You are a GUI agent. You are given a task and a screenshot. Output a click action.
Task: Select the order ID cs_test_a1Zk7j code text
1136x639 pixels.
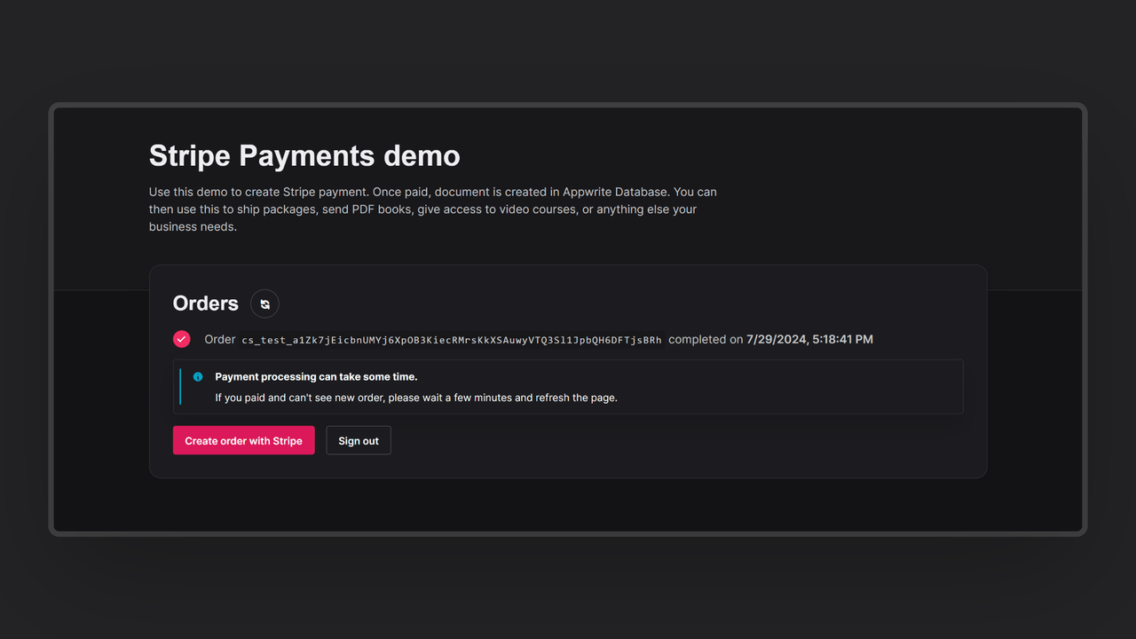coord(452,340)
